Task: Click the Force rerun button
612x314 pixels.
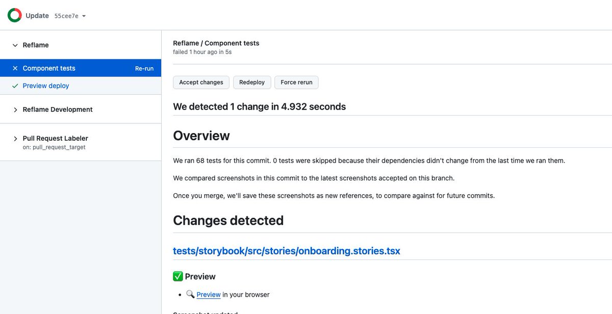Action: pyautogui.click(x=296, y=82)
